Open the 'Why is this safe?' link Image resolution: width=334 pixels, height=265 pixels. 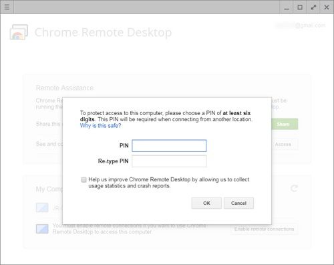(x=100, y=126)
